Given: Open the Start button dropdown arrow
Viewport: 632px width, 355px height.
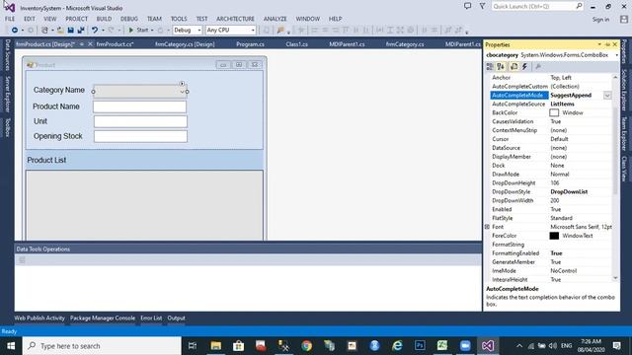Looking at the screenshot, I should pyautogui.click(x=152, y=31).
